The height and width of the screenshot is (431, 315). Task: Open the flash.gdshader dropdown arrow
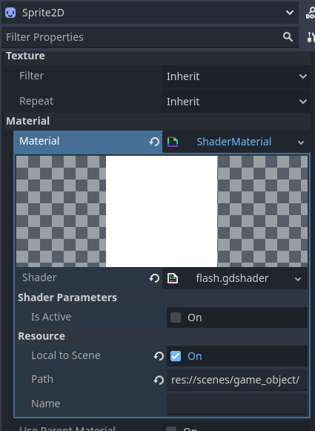tap(298, 279)
